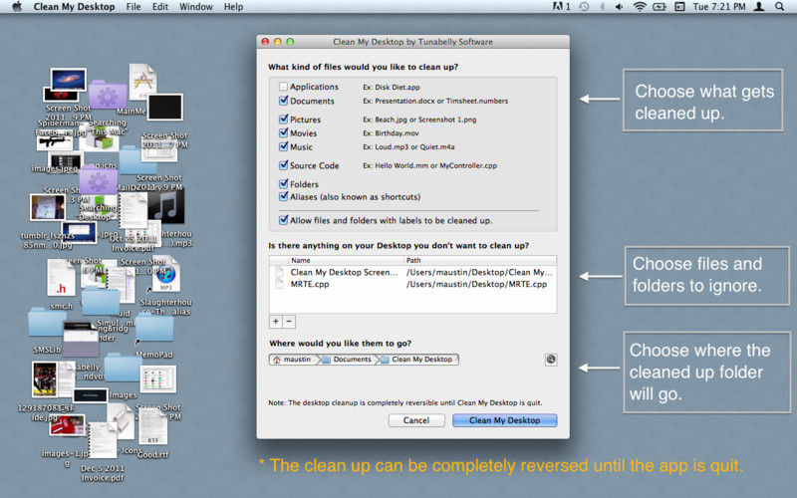Open the Edit menu
Screen dimensions: 797x498
pyautogui.click(x=160, y=7)
